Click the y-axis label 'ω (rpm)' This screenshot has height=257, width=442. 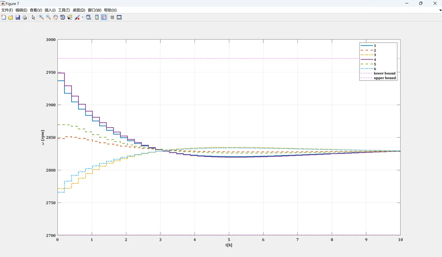pyautogui.click(x=43, y=137)
